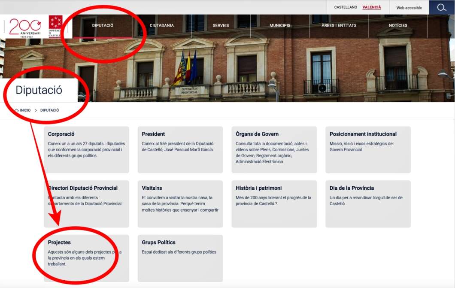
Task: Select the Valencià language option
Action: 371,7
